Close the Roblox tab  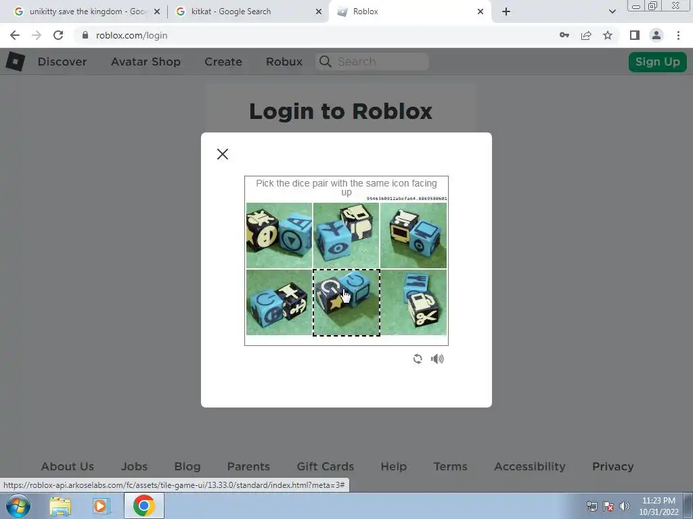[480, 11]
